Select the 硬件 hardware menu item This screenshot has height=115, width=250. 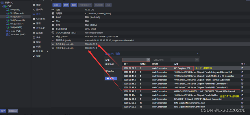[40, 14]
